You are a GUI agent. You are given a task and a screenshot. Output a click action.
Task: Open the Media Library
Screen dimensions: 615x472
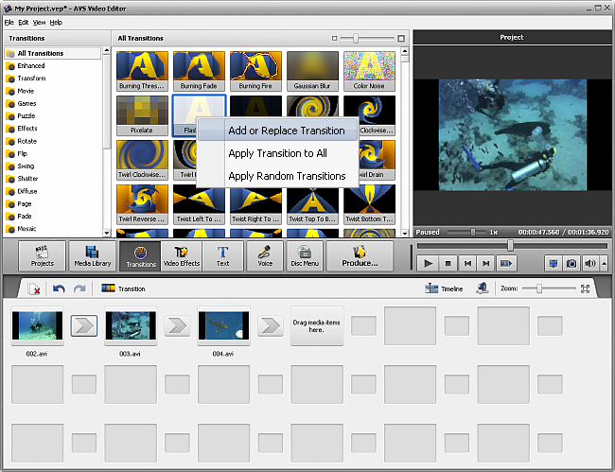[93, 256]
